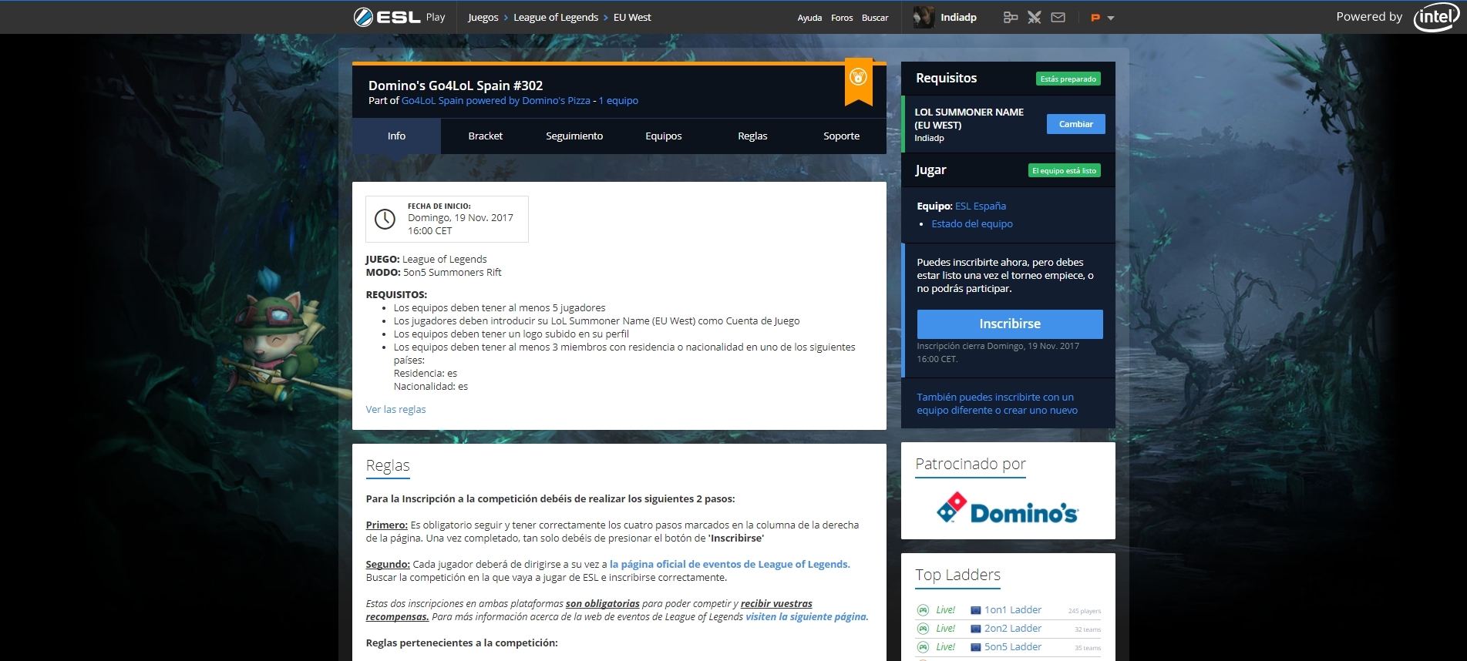Viewport: 1467px width, 661px height.
Task: Open the crossed swords matches icon
Action: tap(1035, 17)
